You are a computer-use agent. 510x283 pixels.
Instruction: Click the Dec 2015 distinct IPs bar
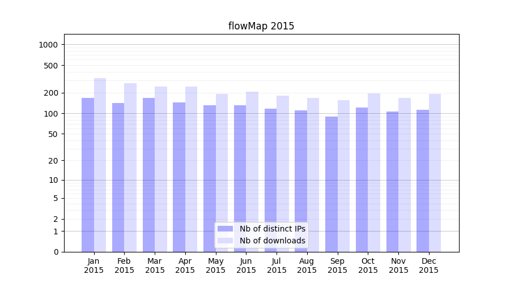[423, 181]
